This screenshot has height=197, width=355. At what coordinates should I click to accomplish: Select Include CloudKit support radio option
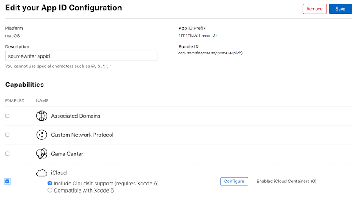(x=50, y=183)
